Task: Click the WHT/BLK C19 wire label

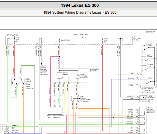Action: (x=132, y=119)
